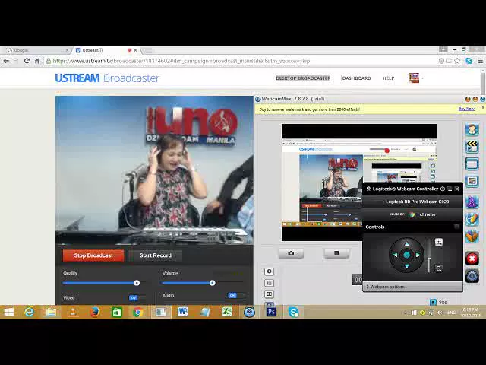This screenshot has height=365, width=486.
Task: Open Windows Start button
Action: coord(8,313)
